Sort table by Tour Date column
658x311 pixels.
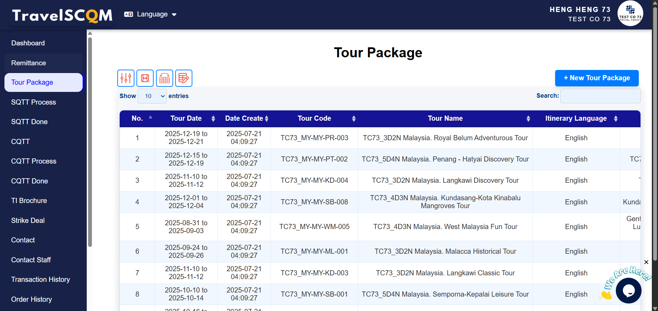[186, 118]
